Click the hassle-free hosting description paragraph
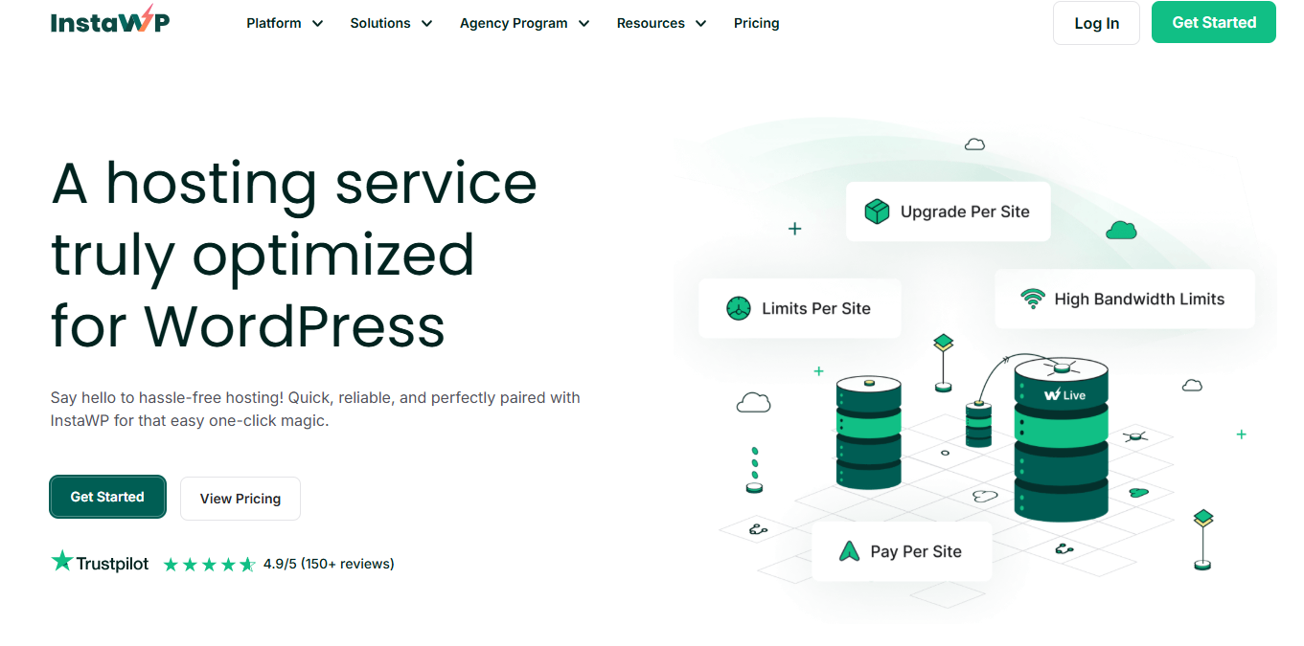Viewport: 1304px width, 646px height. tap(315, 409)
